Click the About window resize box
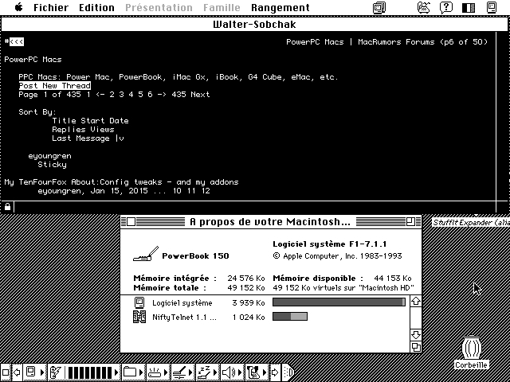The width and height of the screenshot is (510, 382). 416,347
